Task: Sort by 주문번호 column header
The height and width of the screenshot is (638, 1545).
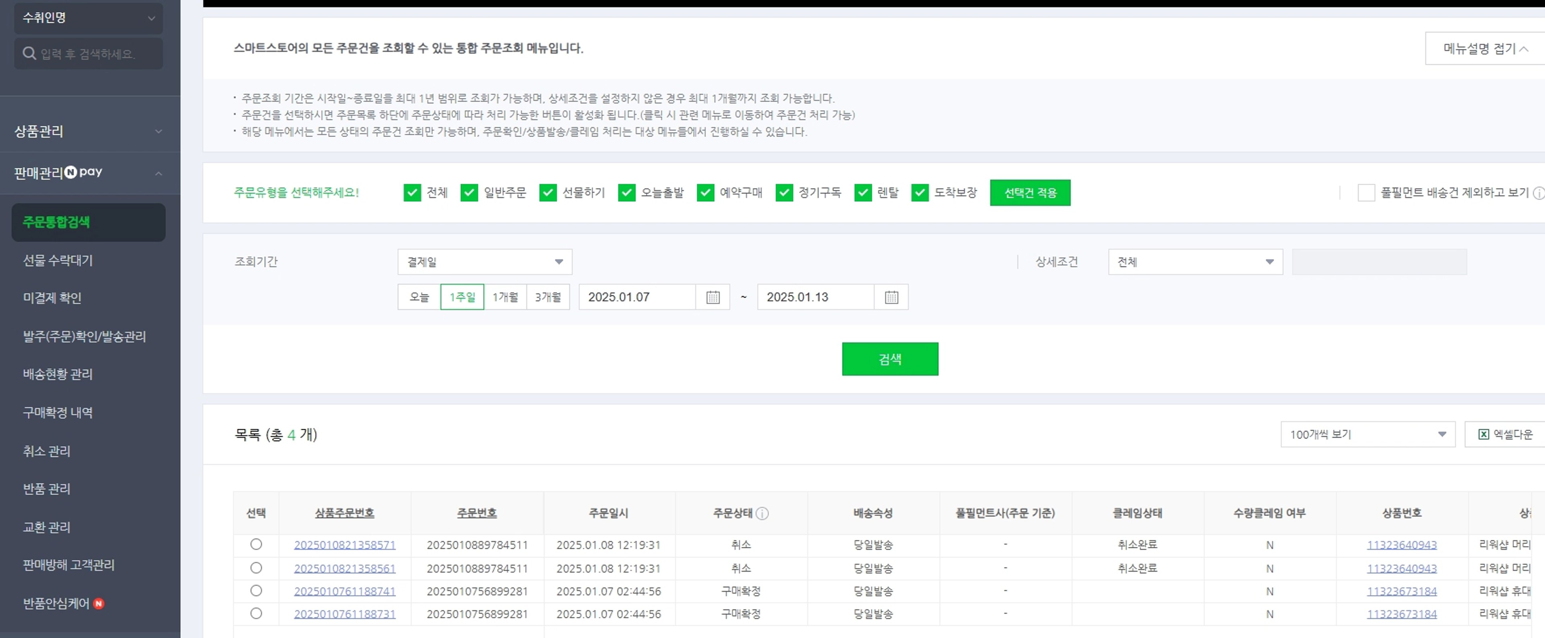Action: (x=477, y=513)
